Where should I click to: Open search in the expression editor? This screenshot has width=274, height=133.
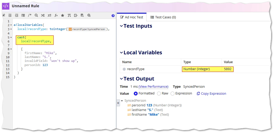[x=36, y=15]
